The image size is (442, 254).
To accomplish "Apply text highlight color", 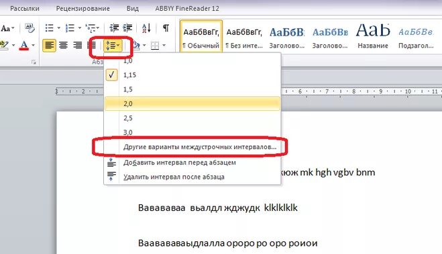I will (x=4, y=45).
